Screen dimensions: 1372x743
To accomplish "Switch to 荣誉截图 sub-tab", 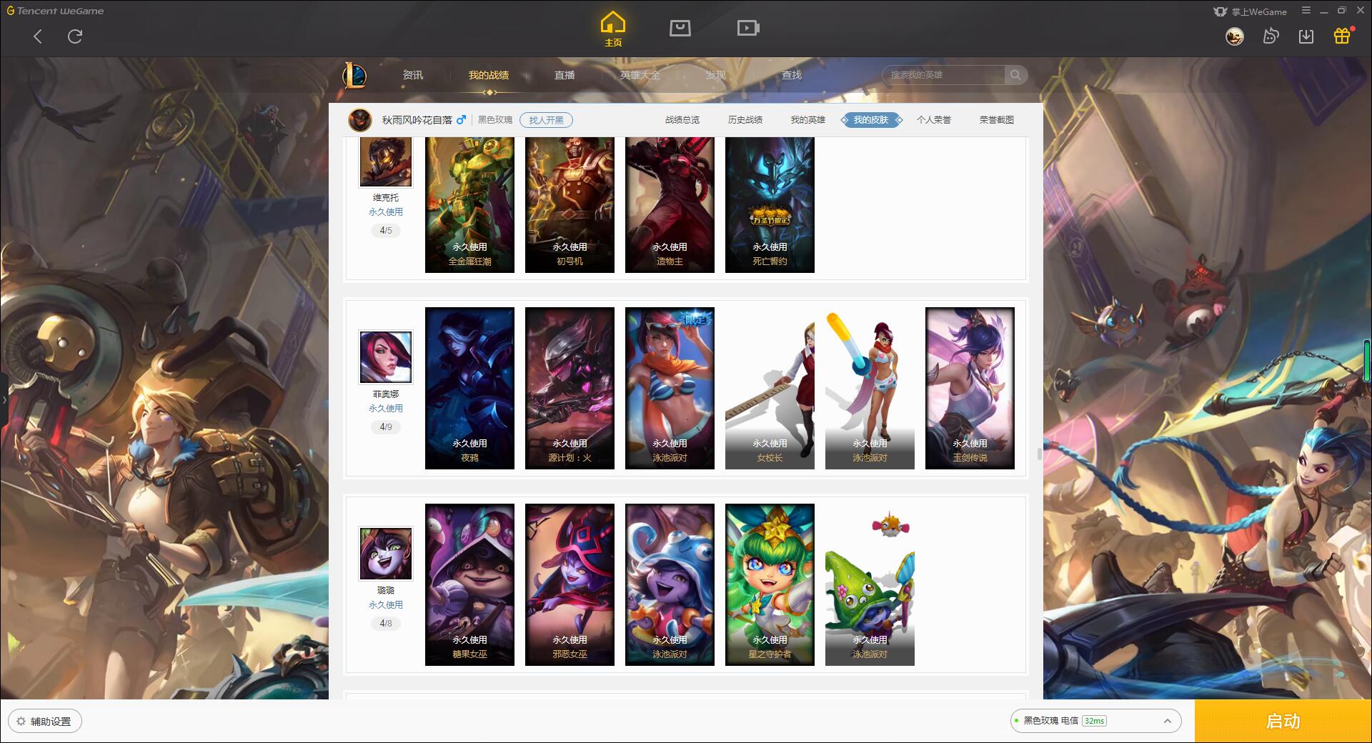I will (997, 120).
